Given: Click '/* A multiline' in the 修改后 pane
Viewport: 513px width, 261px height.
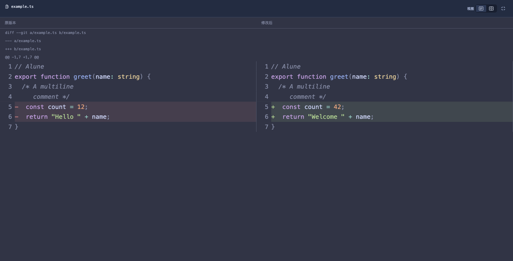Looking at the screenshot, I should [304, 87].
